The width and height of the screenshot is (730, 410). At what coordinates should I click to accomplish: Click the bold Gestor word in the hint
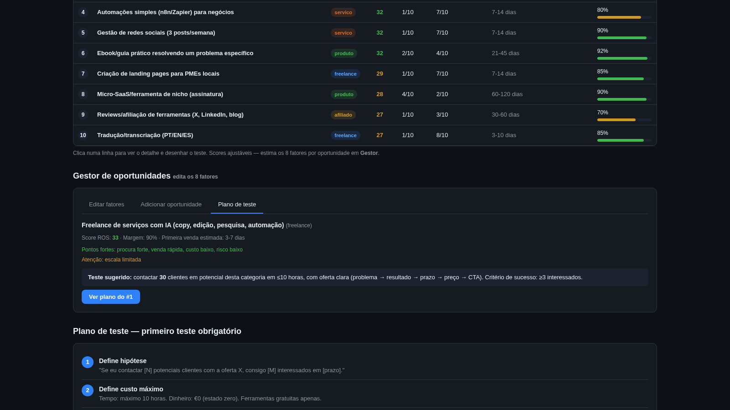[x=369, y=153]
